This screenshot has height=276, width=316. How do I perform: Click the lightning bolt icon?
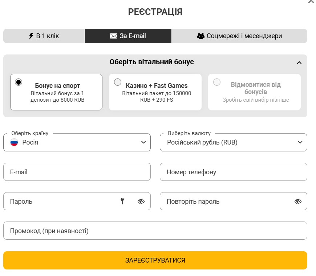coord(31,36)
